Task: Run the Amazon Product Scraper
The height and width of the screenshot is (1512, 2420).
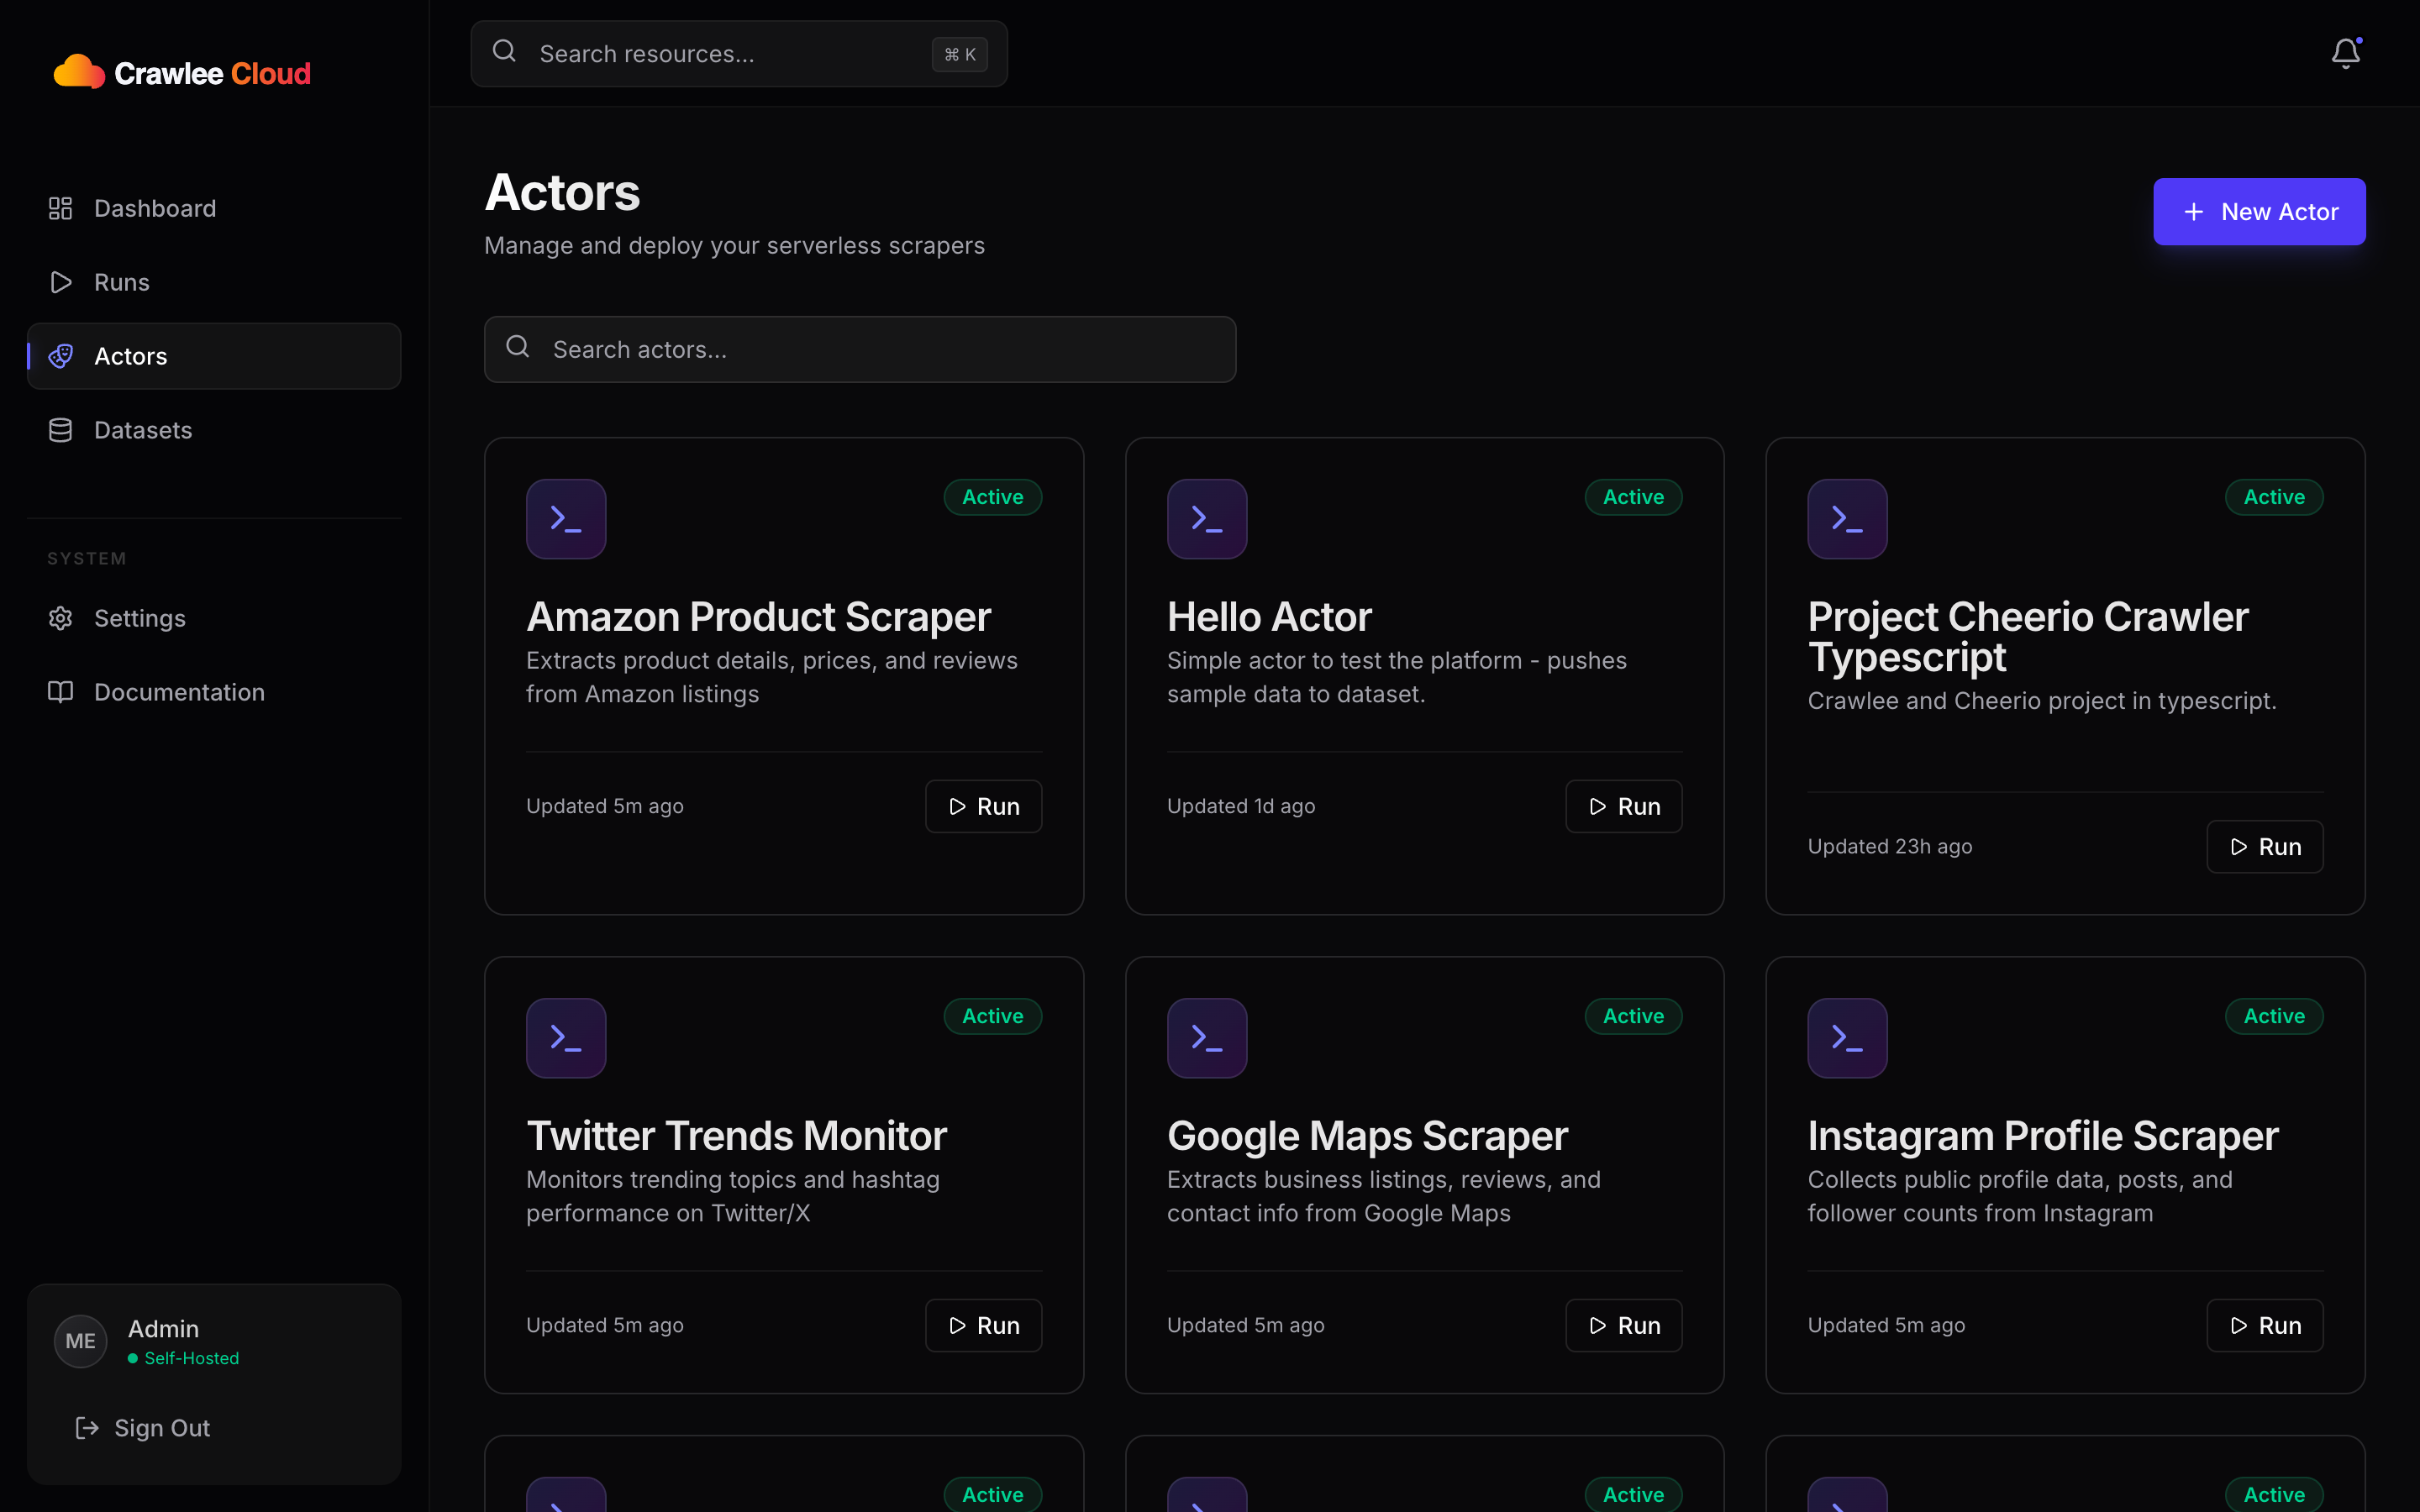Action: click(983, 806)
